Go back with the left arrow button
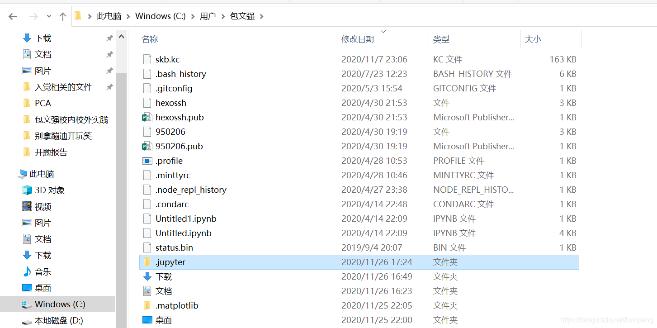The image size is (657, 328). pos(13,17)
